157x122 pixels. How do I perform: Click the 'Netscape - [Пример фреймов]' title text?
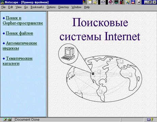[27, 2]
